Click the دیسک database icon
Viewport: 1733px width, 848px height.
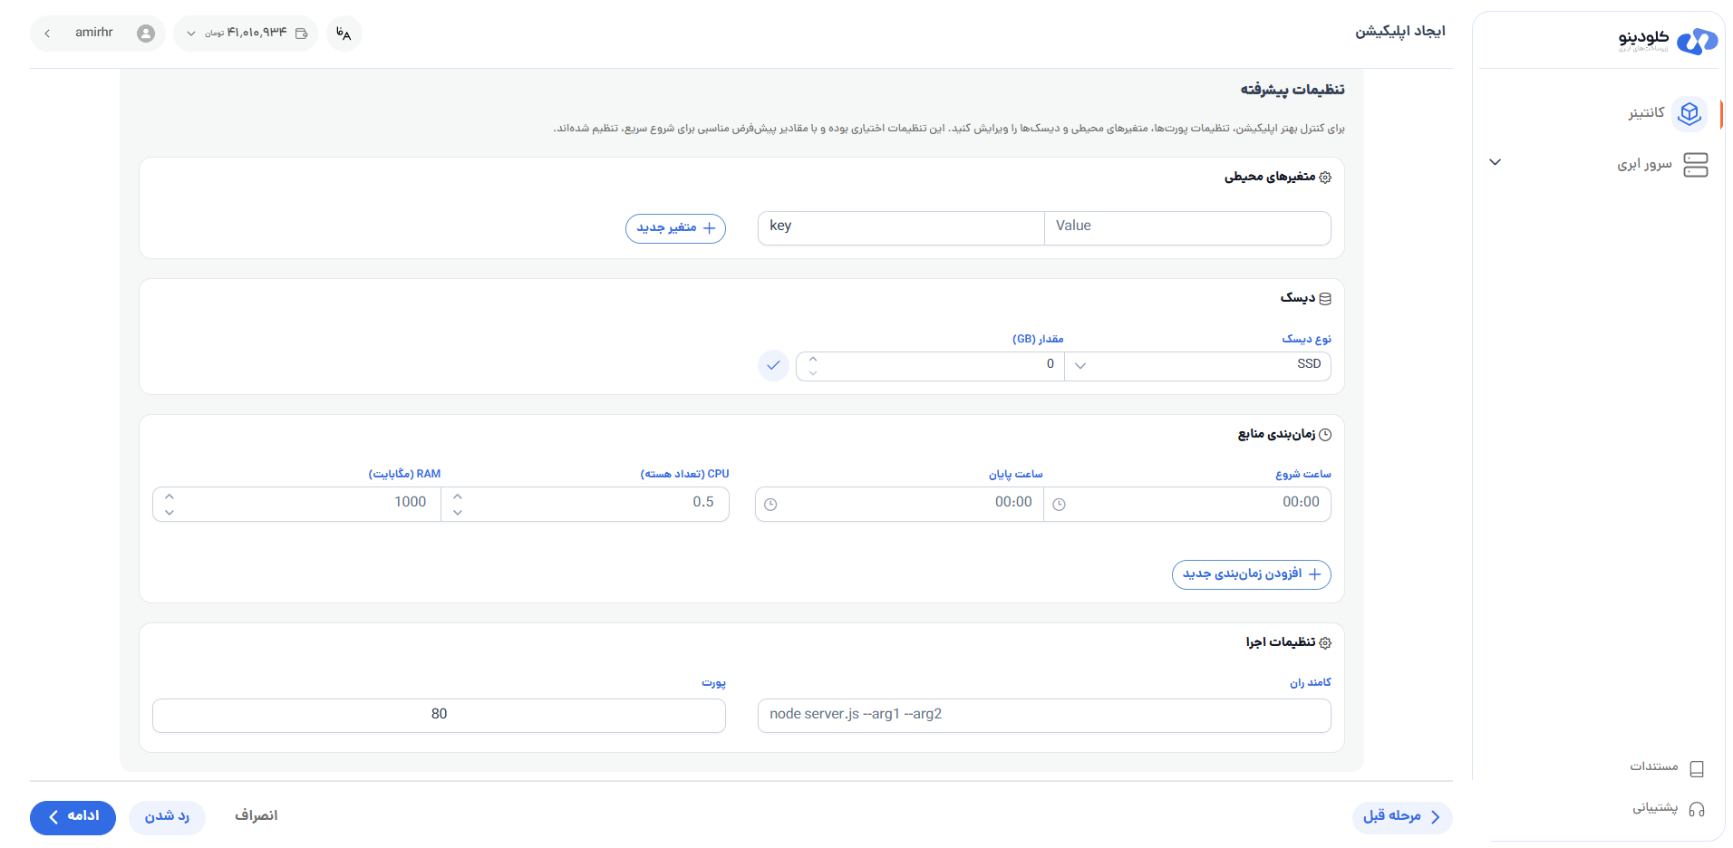click(x=1325, y=299)
